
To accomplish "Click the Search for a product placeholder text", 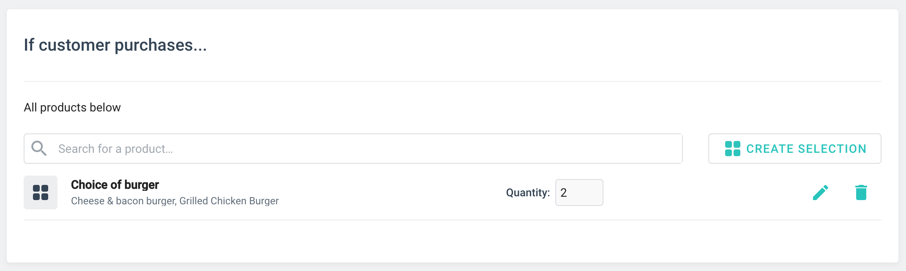I will pyautogui.click(x=115, y=149).
